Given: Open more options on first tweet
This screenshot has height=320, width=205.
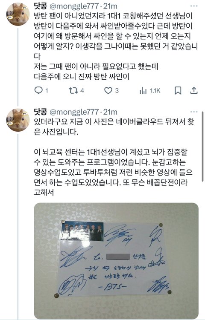Looking at the screenshot, I should (x=193, y=6).
